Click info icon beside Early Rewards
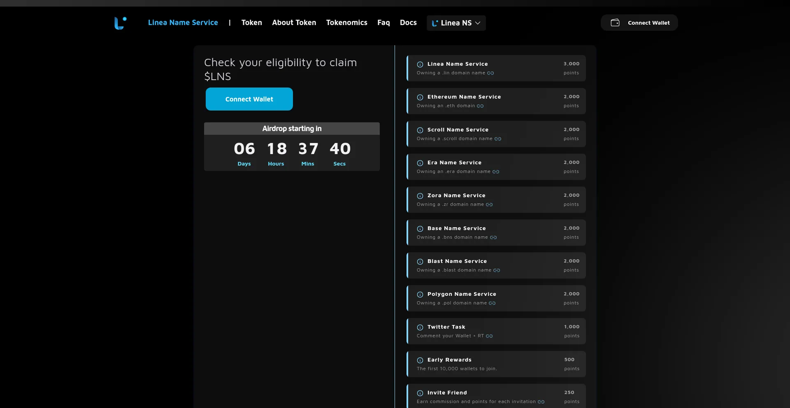Viewport: 790px width, 408px height. [x=420, y=360]
